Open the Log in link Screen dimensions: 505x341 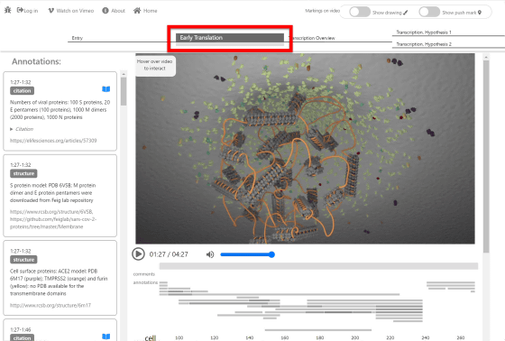click(27, 11)
